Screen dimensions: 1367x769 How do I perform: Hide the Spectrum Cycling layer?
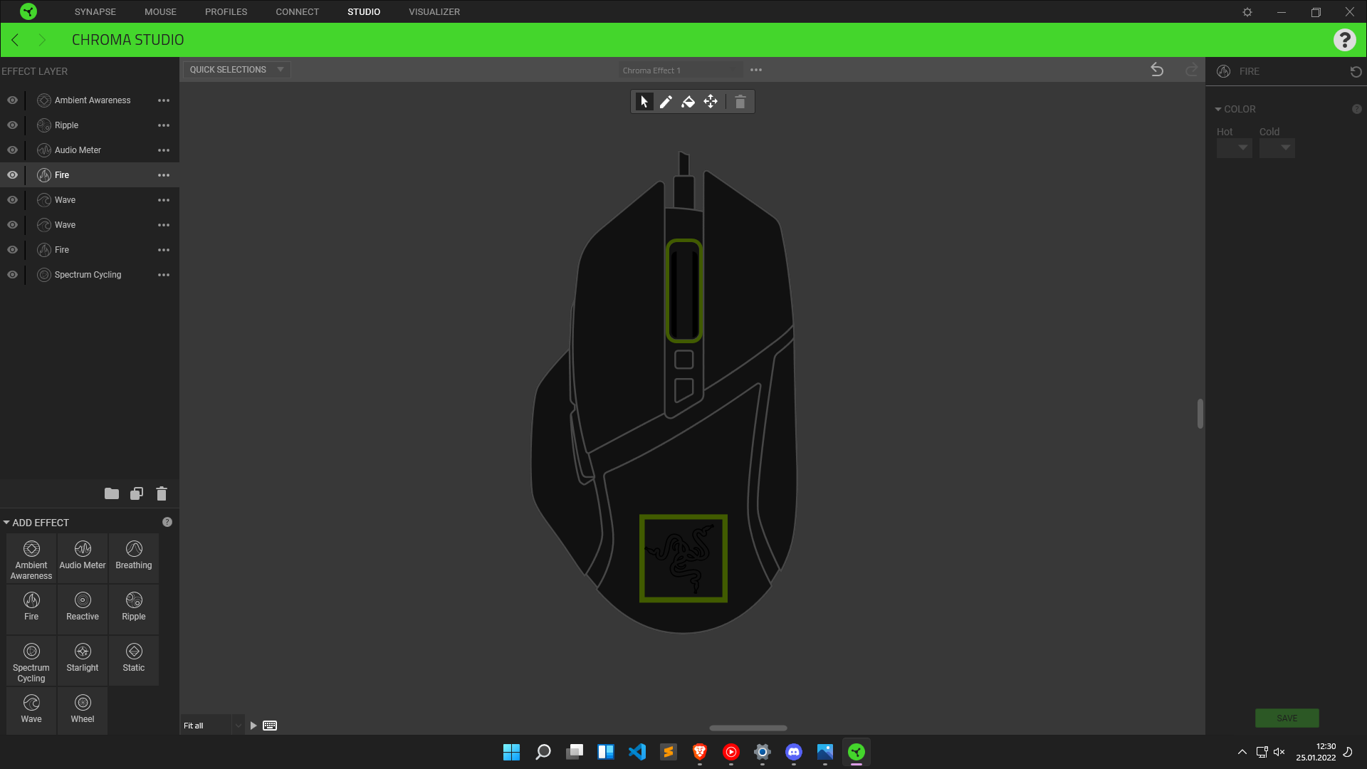pos(13,275)
